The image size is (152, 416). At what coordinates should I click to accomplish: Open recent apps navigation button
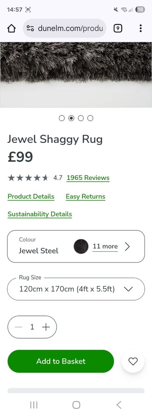[34, 405]
